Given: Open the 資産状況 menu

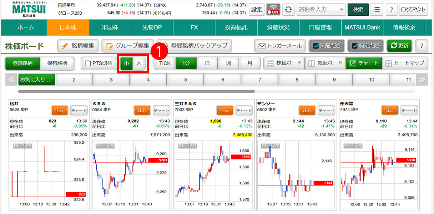Looking at the screenshot, I should [x=278, y=27].
